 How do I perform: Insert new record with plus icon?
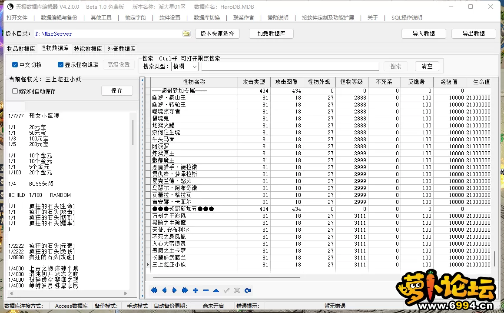pyautogui.click(x=196, y=290)
